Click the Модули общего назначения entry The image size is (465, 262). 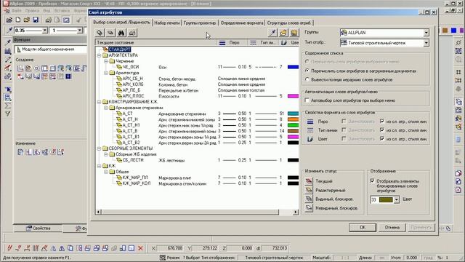pyautogui.click(x=51, y=49)
